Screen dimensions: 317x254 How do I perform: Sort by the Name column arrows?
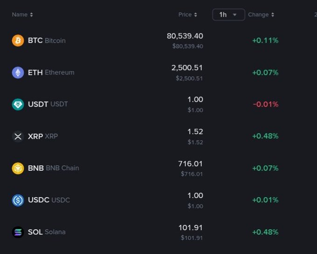tap(31, 15)
